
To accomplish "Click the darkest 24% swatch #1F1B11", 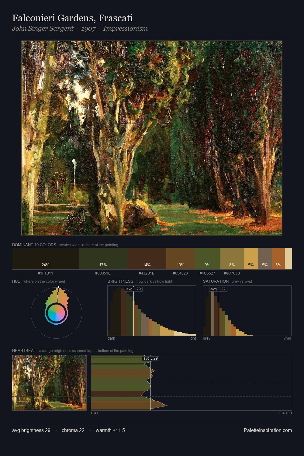I will [x=46, y=259].
